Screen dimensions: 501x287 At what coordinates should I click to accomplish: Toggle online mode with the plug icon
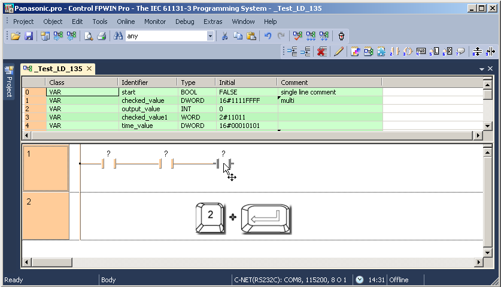coord(341,36)
